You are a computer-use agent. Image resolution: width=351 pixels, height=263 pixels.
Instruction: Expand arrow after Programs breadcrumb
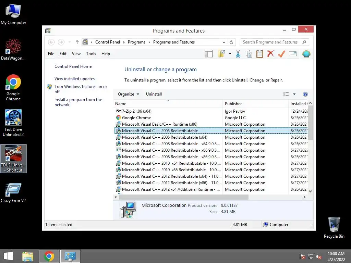[149, 42]
